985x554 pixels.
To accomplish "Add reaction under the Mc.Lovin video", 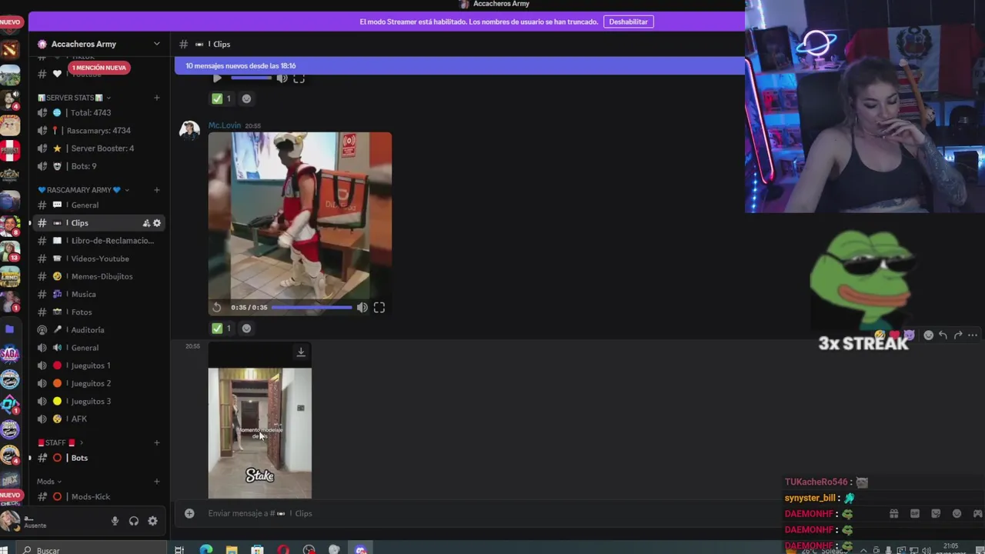I will [x=246, y=329].
